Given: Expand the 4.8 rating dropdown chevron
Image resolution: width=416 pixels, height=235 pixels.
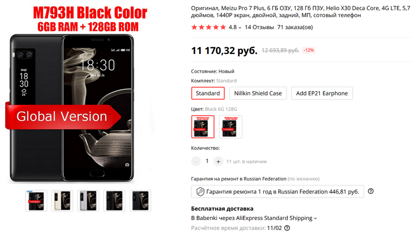Looking at the screenshot, I should 240,27.
